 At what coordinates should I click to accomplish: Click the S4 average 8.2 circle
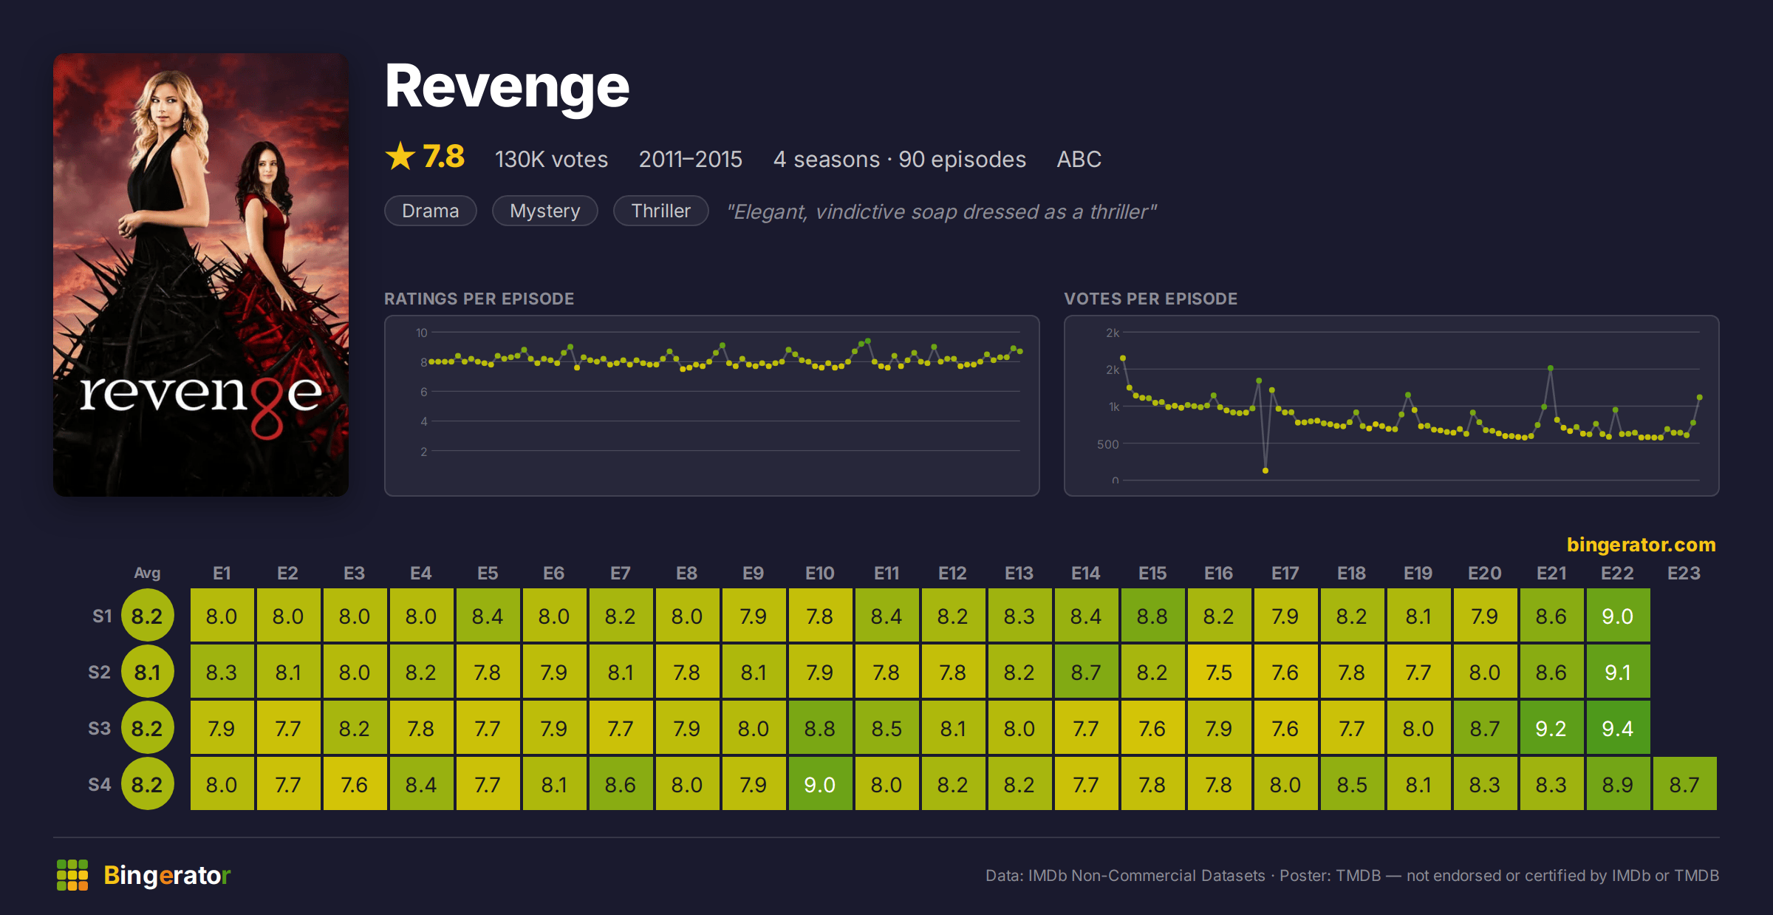147,784
